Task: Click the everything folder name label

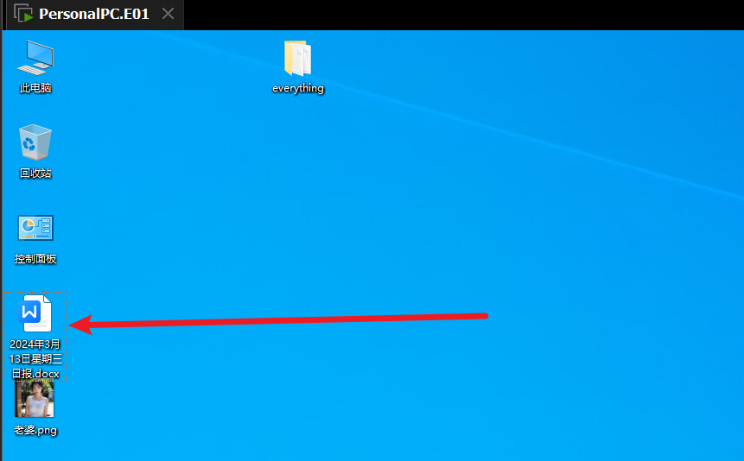Action: point(297,88)
